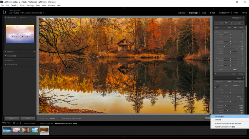Select the Radial Filter tool icon
This screenshot has width=249, height=139.
[235, 23]
